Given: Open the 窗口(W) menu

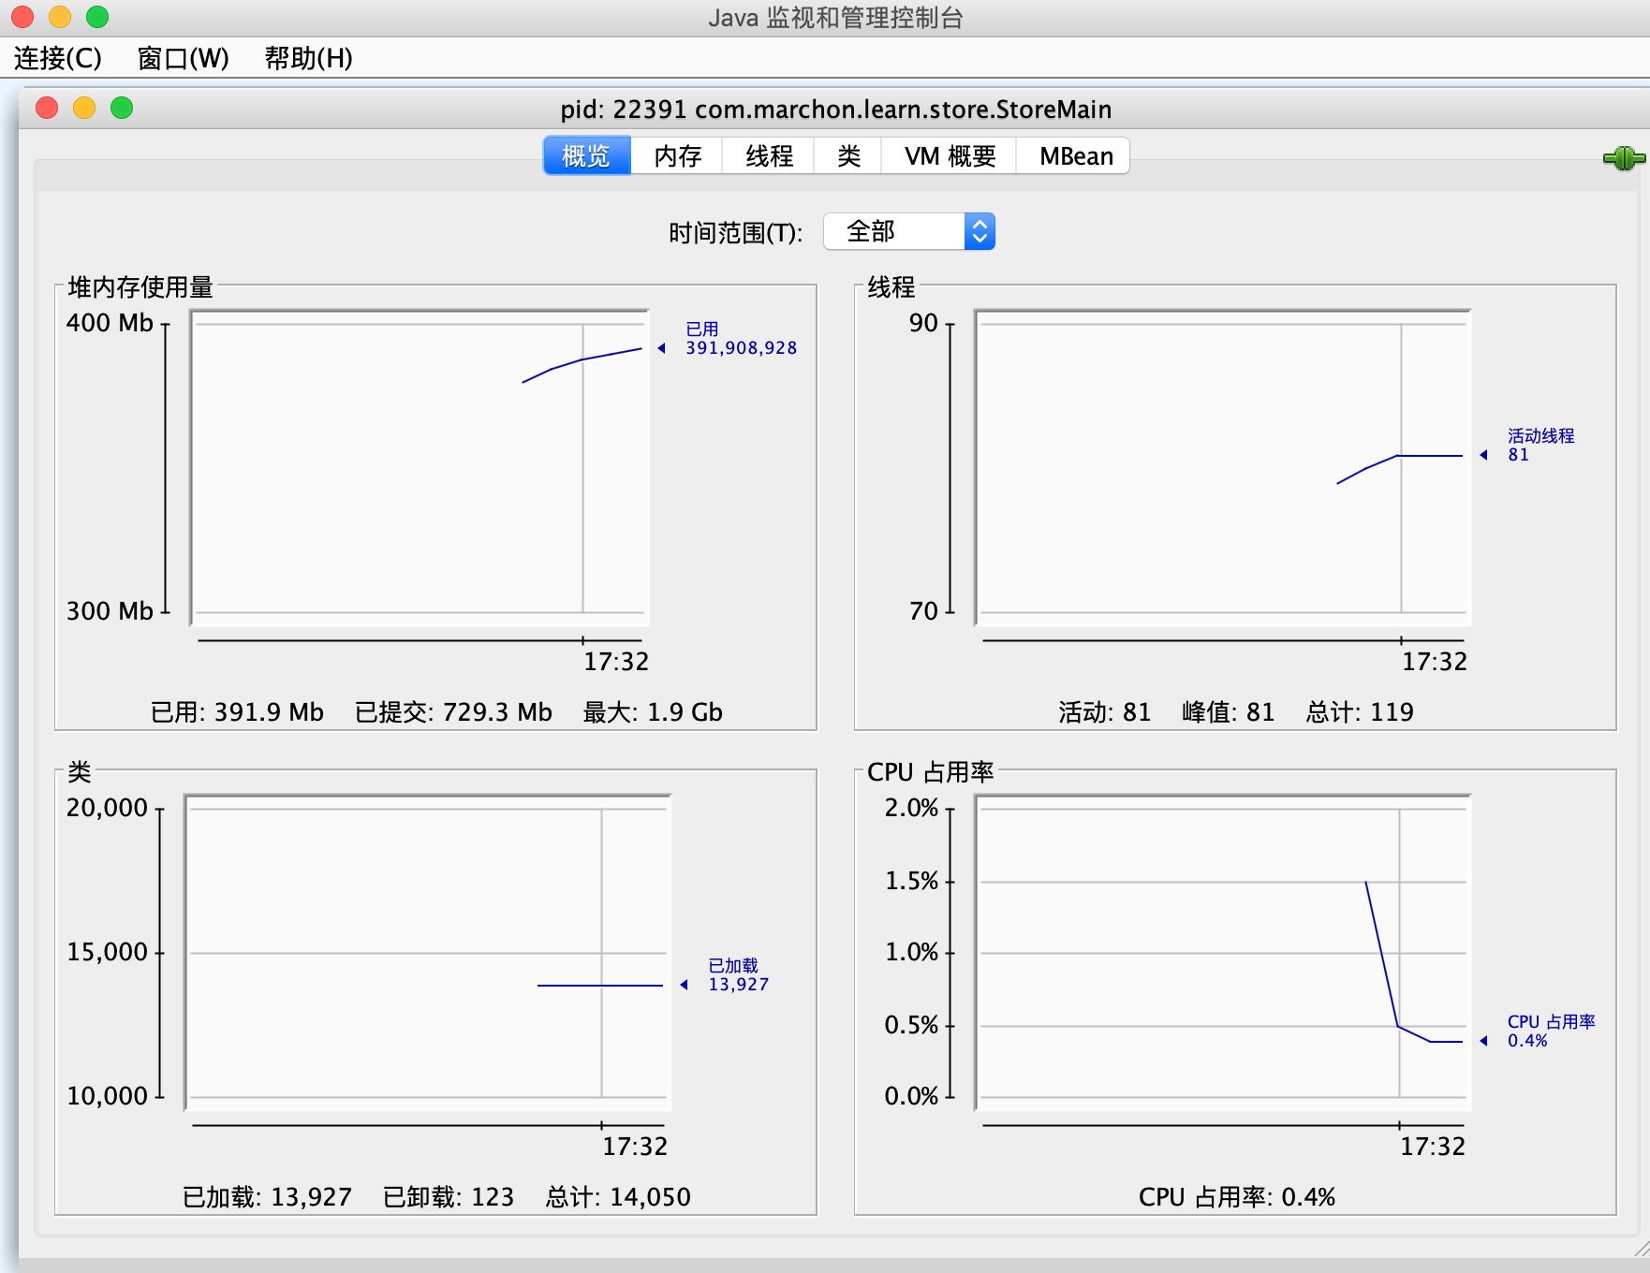Looking at the screenshot, I should click(x=182, y=59).
